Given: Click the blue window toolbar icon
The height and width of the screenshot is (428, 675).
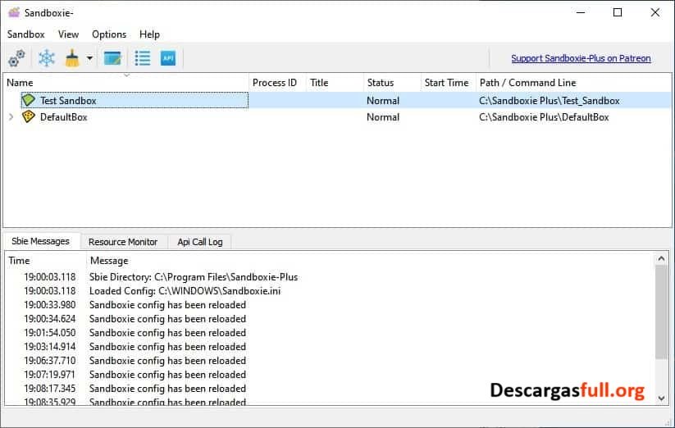Looking at the screenshot, I should click(x=113, y=58).
